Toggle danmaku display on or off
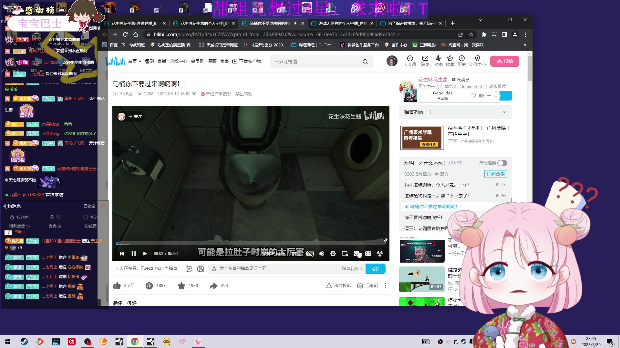 189,269
